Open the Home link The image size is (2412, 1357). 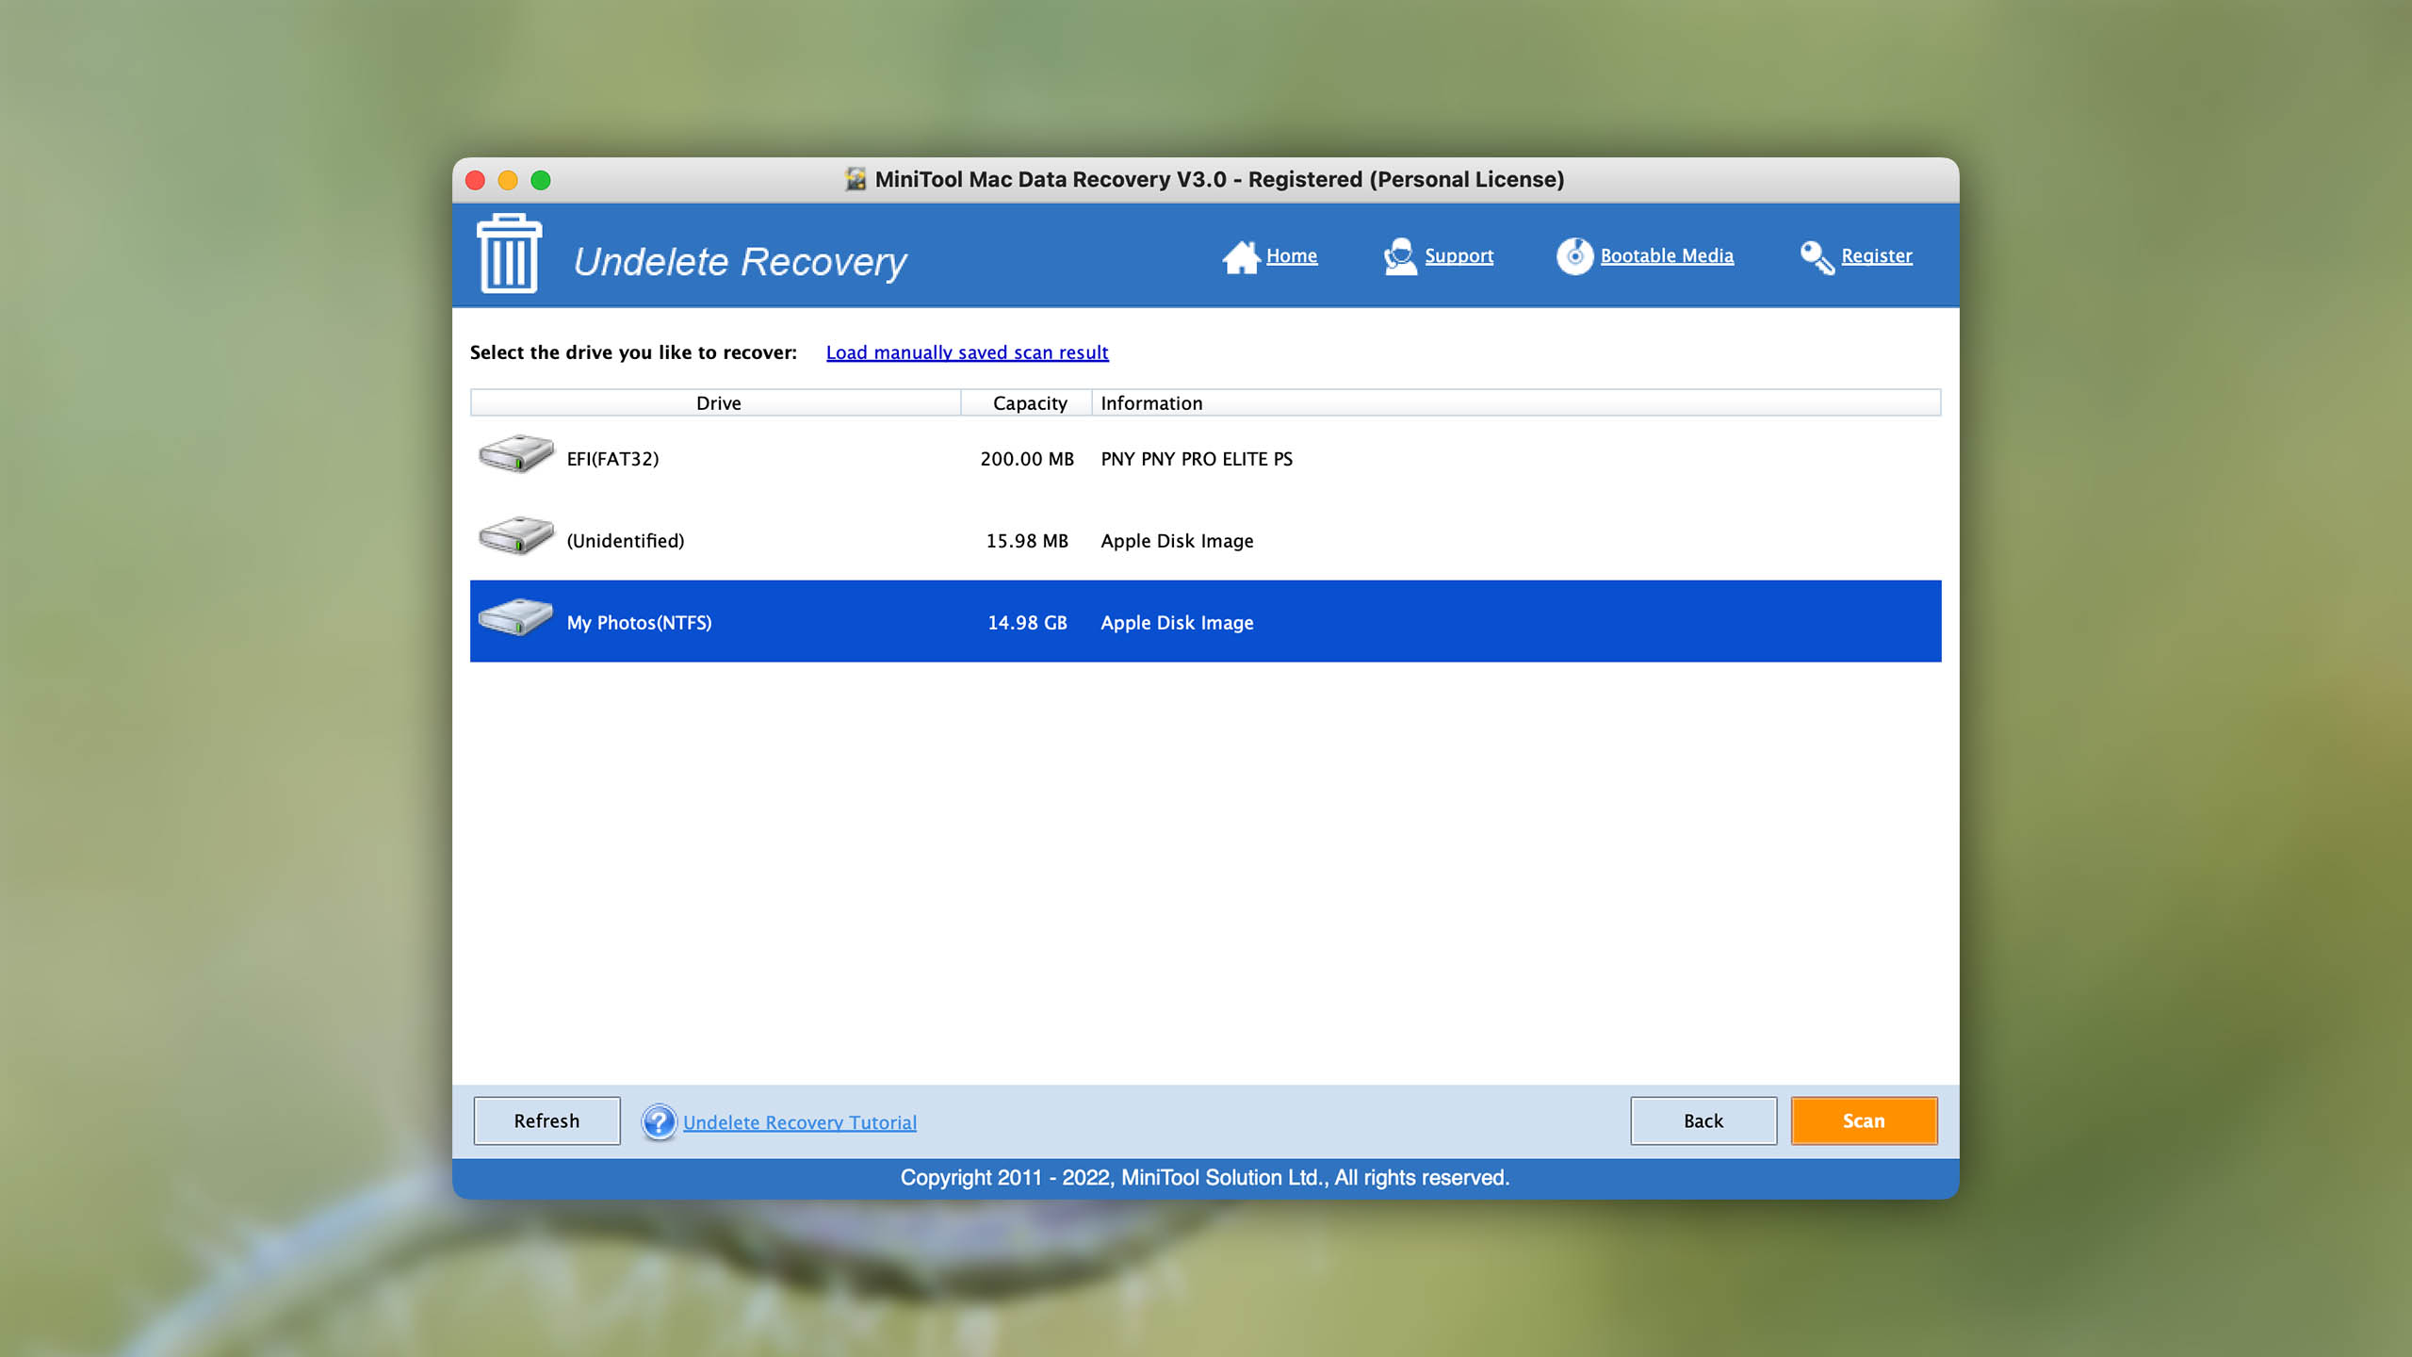[x=1291, y=255]
